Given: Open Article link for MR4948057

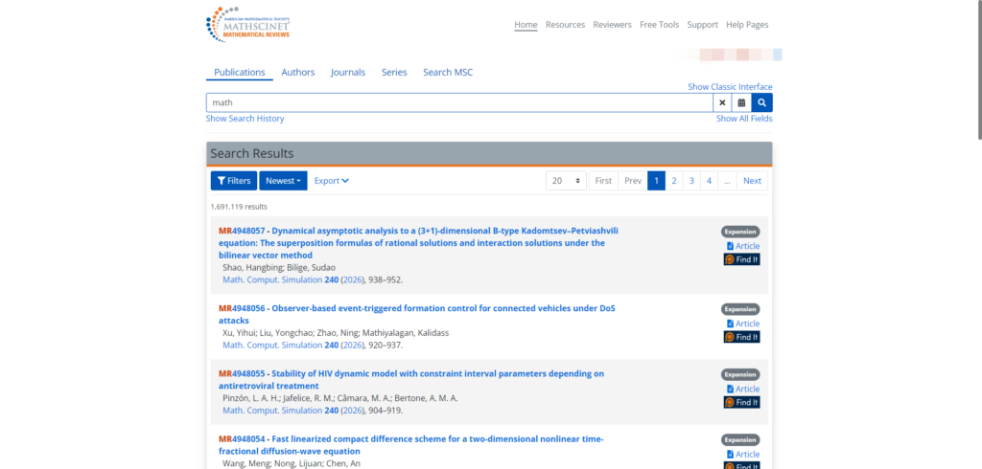Looking at the screenshot, I should pos(742,246).
